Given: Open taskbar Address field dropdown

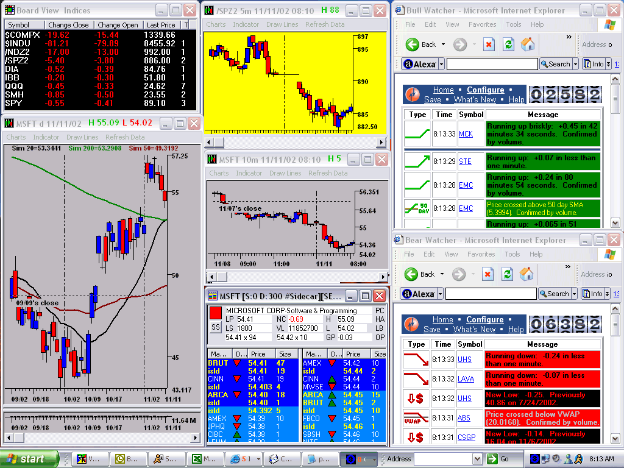Looking at the screenshot, I should [478, 459].
